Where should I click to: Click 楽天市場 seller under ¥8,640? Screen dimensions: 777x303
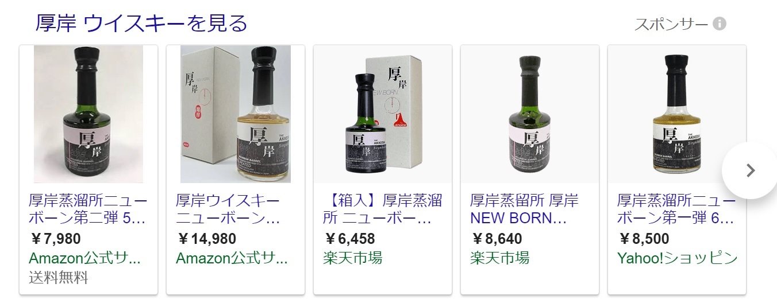point(499,258)
